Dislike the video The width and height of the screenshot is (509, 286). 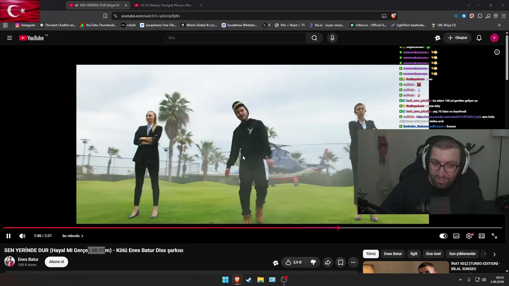[x=313, y=263]
